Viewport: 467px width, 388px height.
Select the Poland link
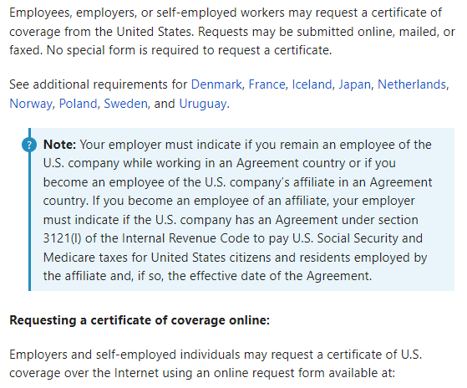point(78,104)
